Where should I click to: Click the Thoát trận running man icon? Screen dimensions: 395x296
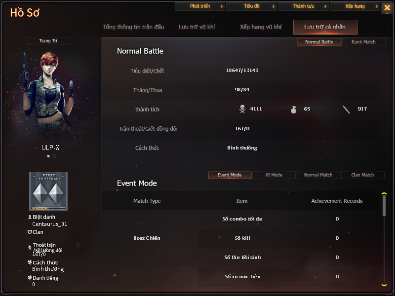pyautogui.click(x=30, y=248)
